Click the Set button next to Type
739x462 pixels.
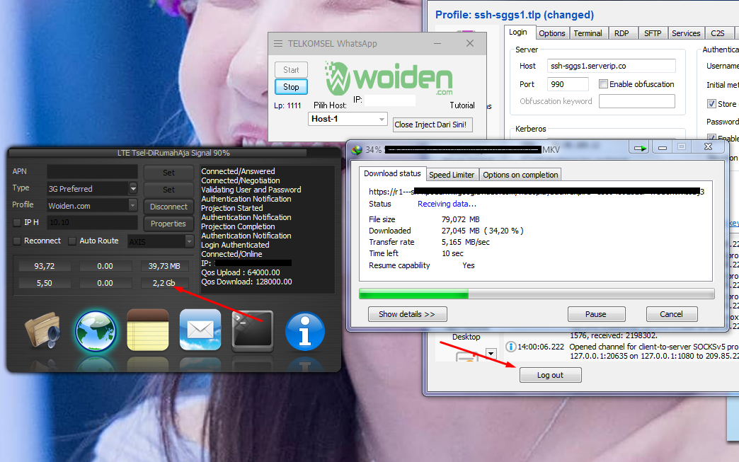coord(168,190)
